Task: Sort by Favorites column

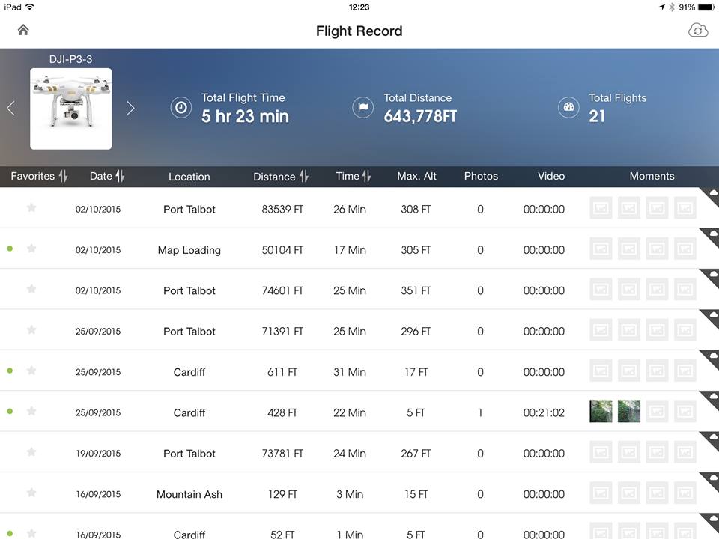Action: tap(39, 176)
